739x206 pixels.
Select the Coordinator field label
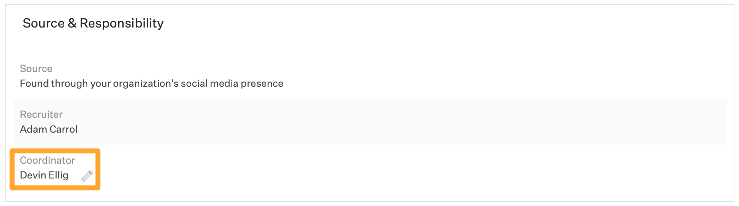pos(47,160)
